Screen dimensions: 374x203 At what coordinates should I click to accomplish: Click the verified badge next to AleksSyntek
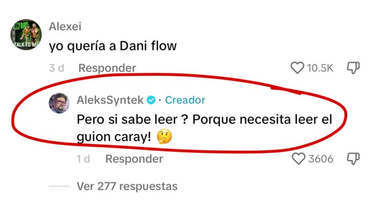pyautogui.click(x=151, y=100)
